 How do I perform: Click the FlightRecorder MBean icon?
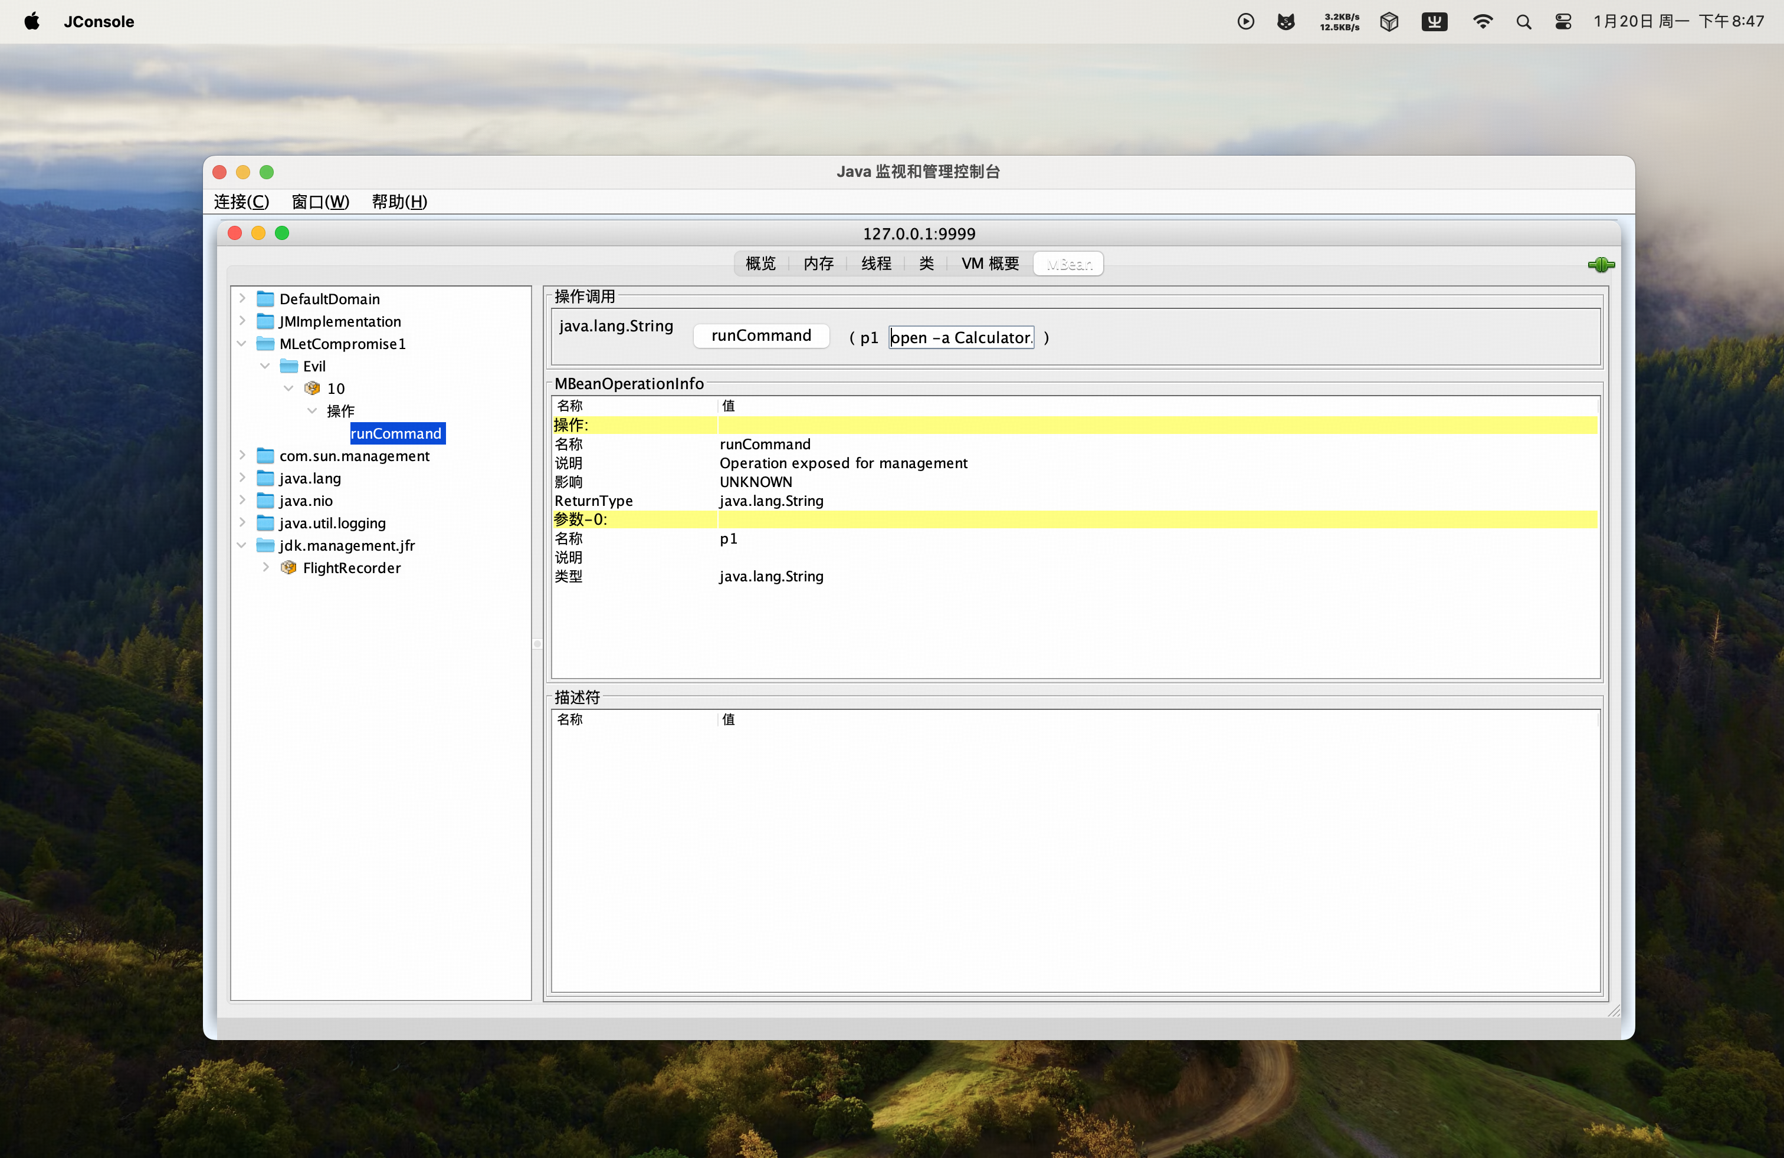tap(288, 568)
